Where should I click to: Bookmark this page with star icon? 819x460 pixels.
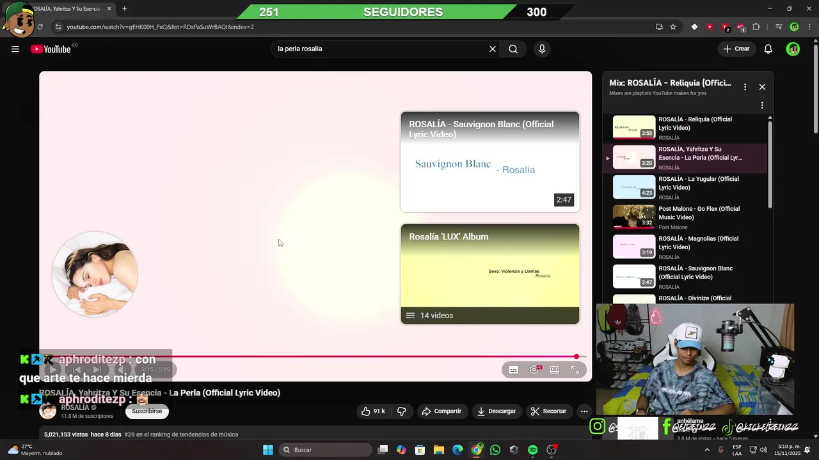click(x=673, y=27)
